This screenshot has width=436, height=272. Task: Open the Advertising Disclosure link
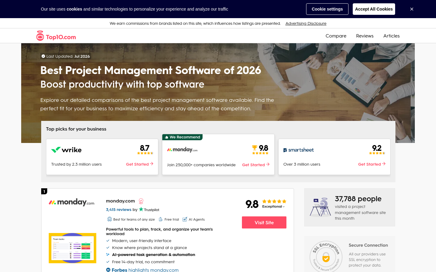coord(306,23)
